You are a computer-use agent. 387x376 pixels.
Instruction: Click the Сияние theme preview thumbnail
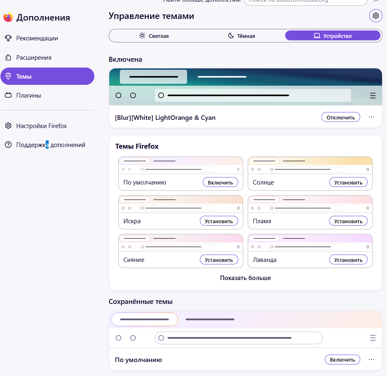click(181, 243)
